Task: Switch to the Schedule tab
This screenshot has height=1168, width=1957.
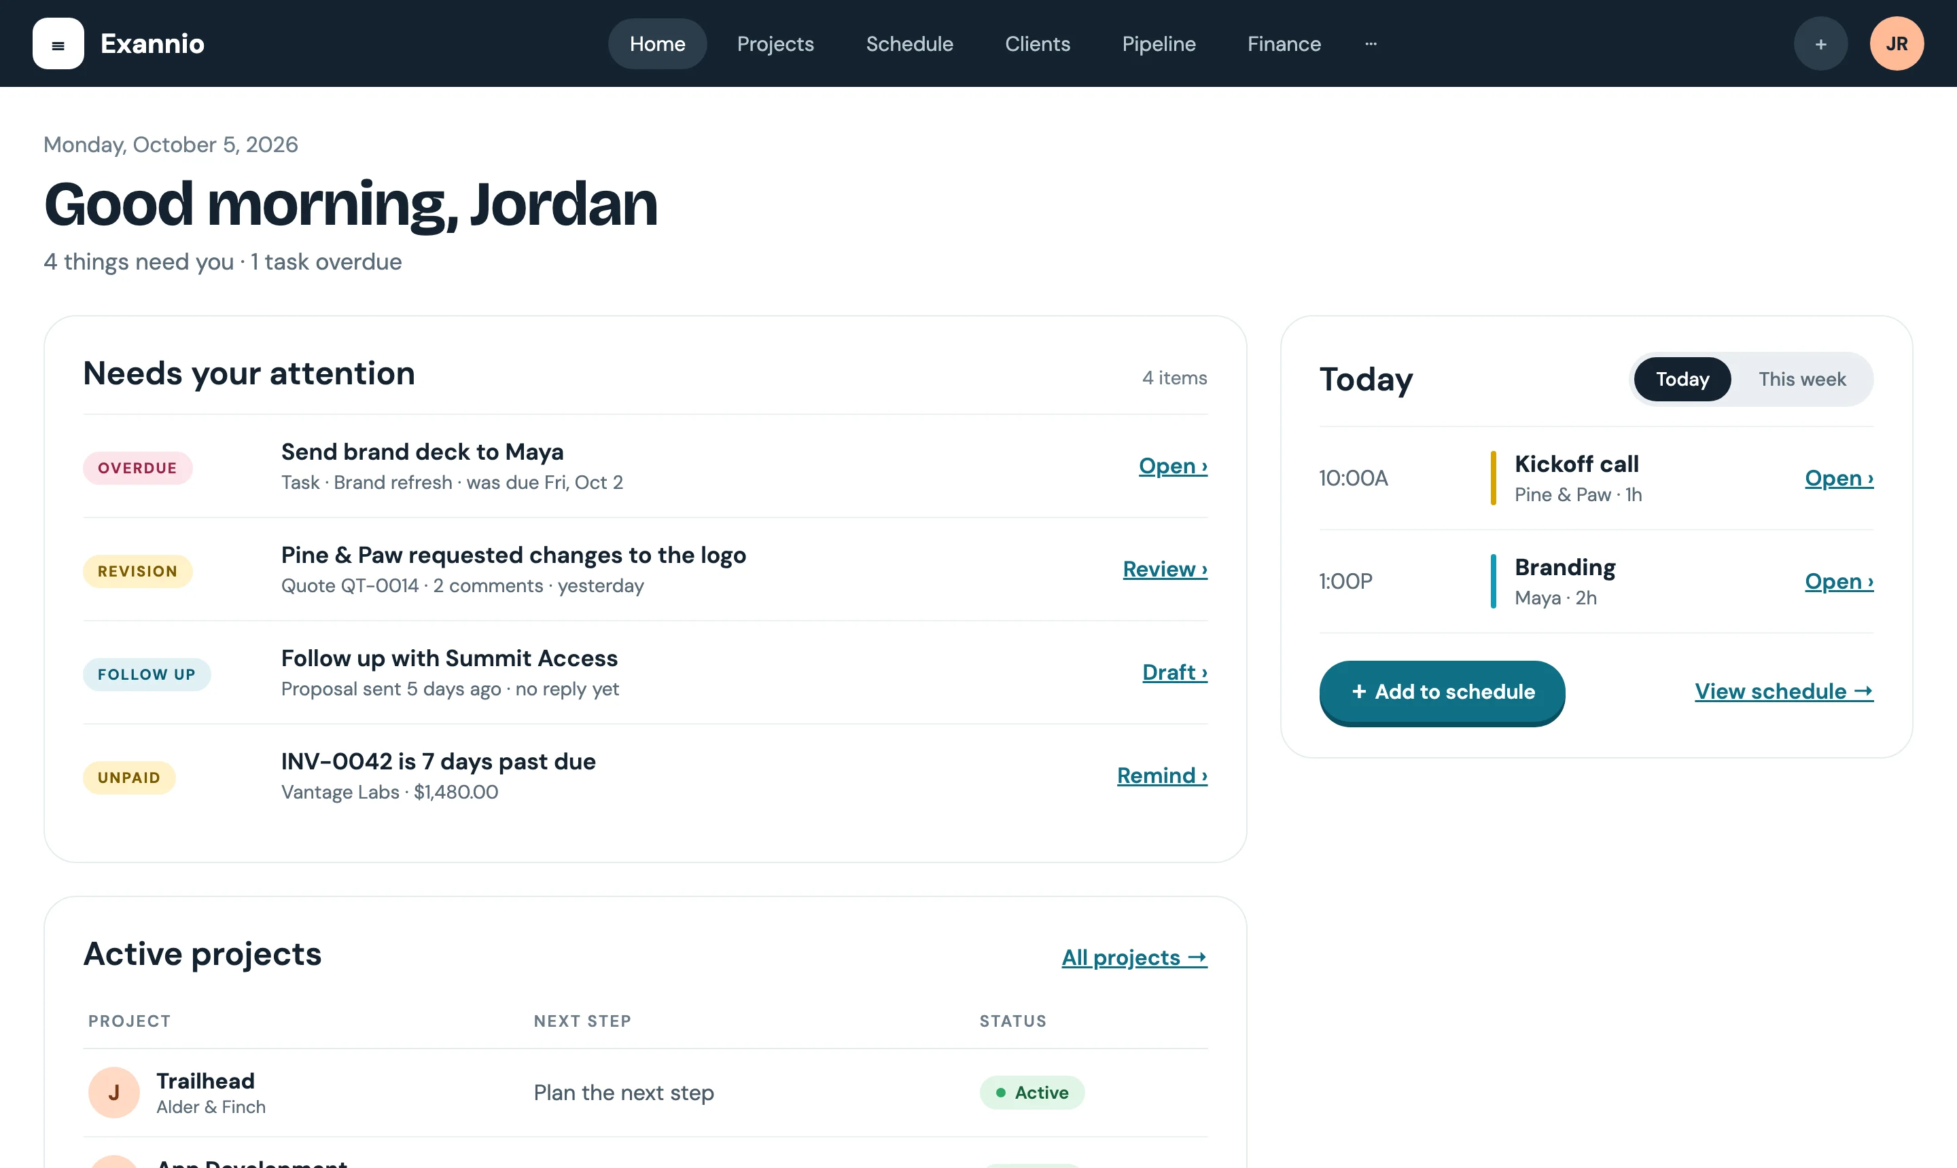Action: point(909,43)
